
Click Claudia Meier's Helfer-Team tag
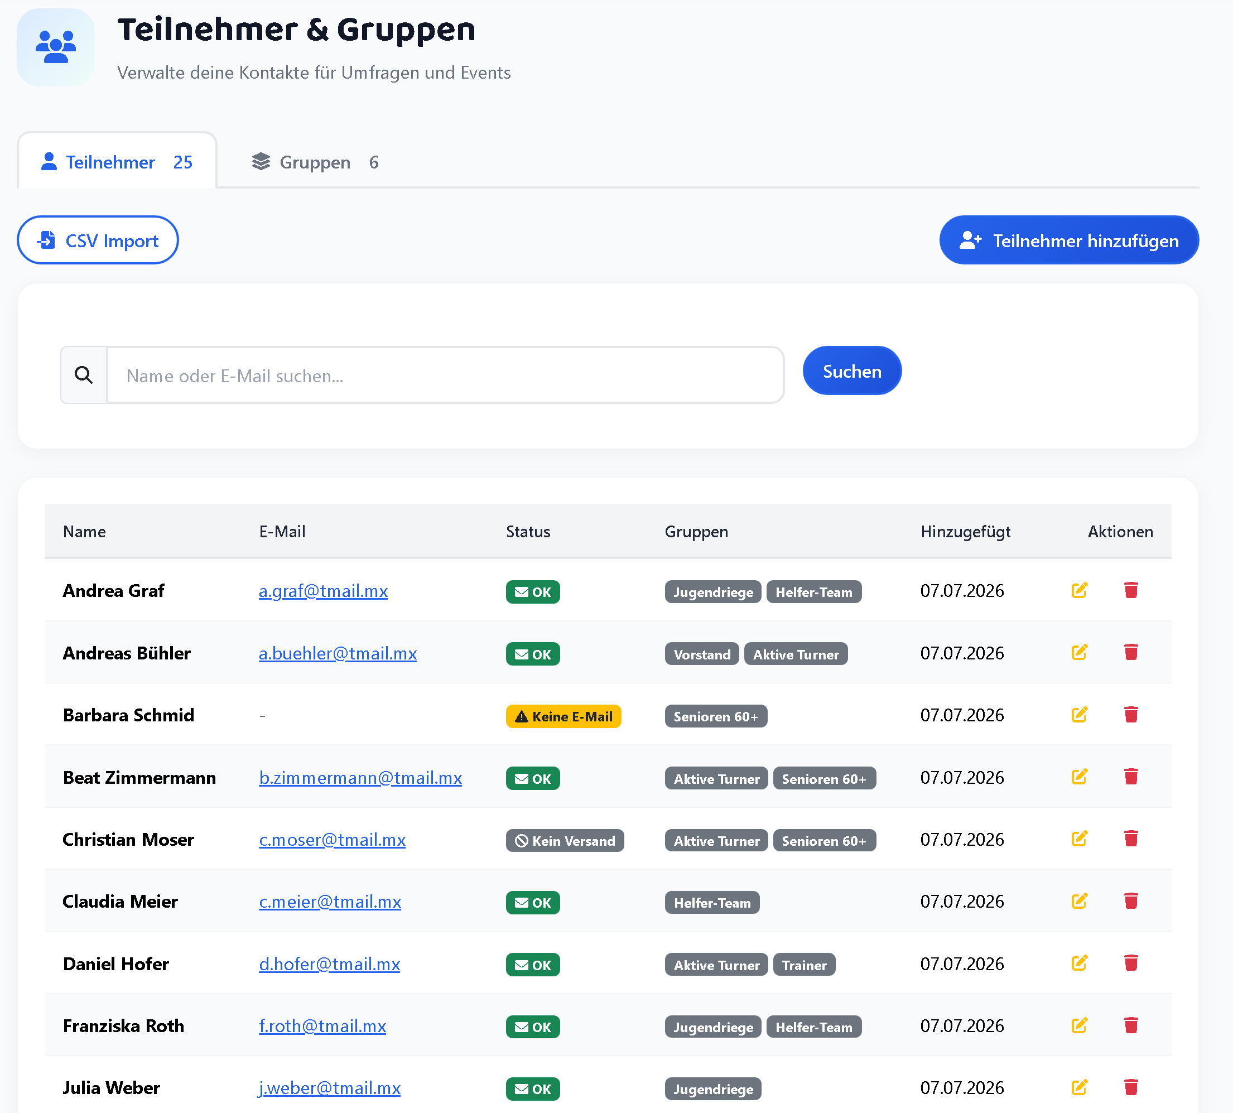[712, 902]
